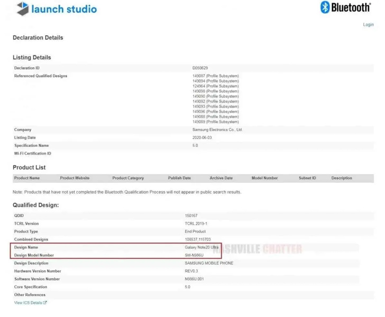Sort by Product Name column header
This screenshot has width=385, height=317.
[x=27, y=178]
